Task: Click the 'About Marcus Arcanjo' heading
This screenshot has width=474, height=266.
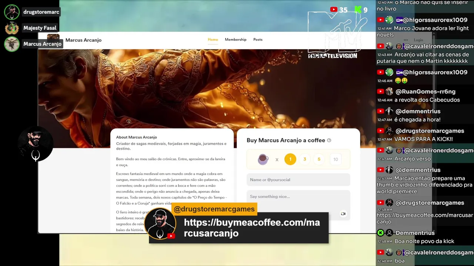Action: [x=137, y=137]
